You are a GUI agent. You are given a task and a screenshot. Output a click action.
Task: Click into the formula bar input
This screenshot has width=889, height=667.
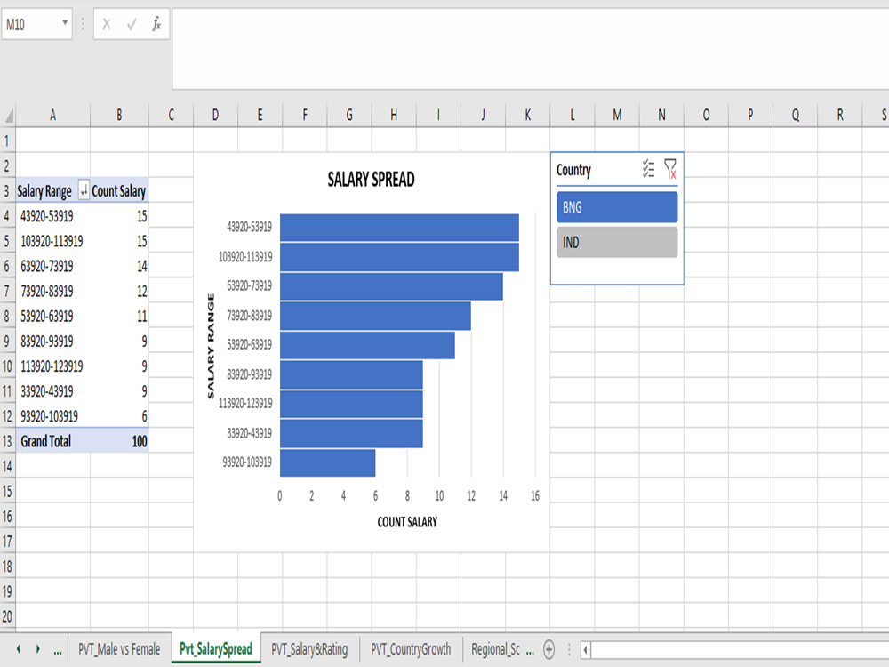coord(530,49)
